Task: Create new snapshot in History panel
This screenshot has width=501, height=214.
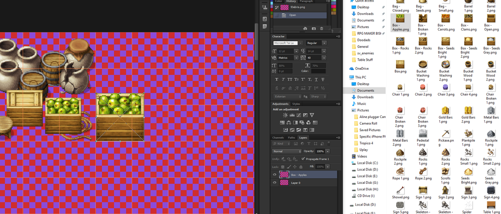Action: tap(313, 29)
